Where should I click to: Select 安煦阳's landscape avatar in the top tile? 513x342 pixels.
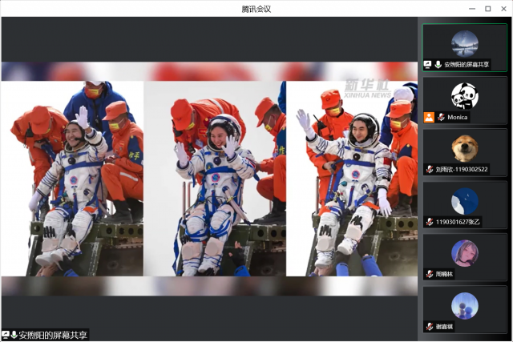(464, 43)
